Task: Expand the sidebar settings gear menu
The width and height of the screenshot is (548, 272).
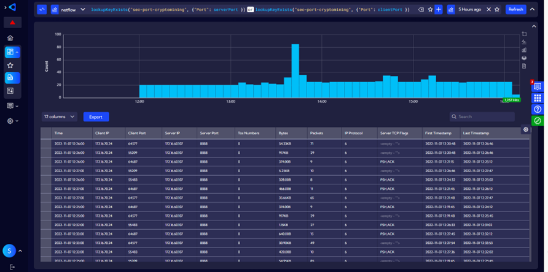Action: click(12, 121)
